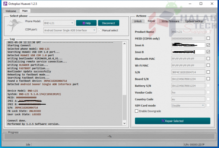Click the log scroll down arrow
Image resolution: width=219 pixels, height=148 pixels.
[124, 124]
